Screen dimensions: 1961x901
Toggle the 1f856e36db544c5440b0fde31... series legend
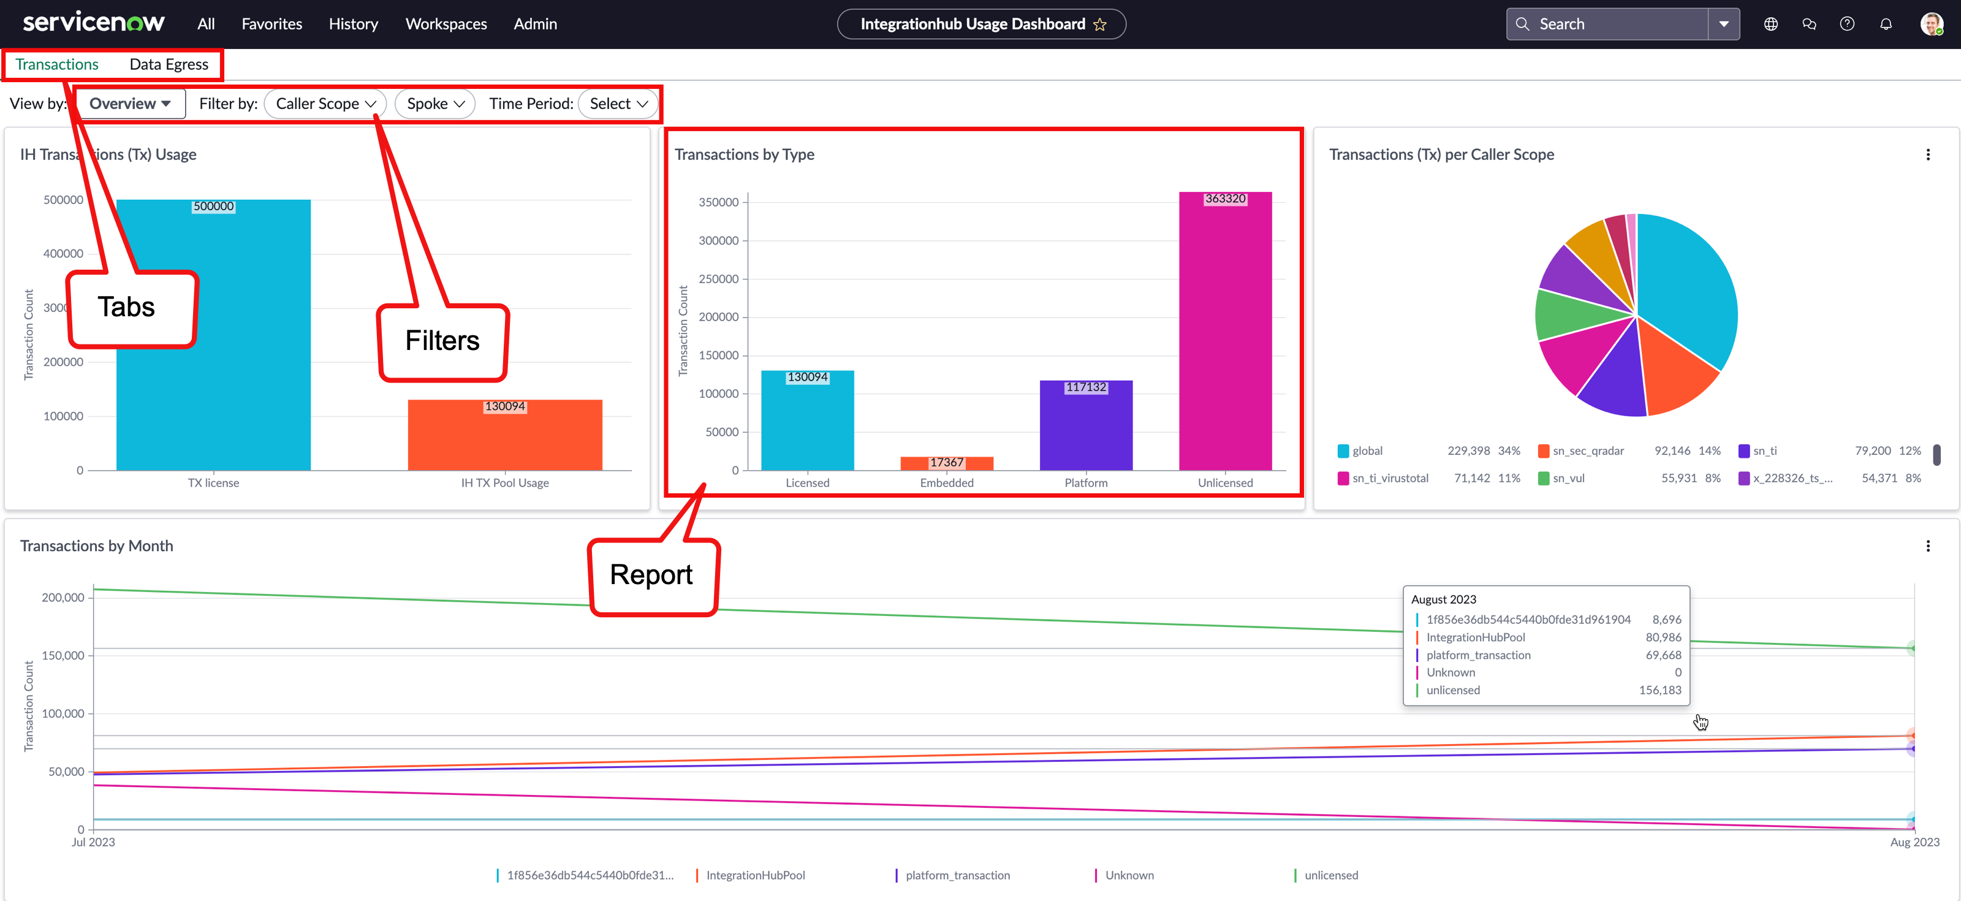pyautogui.click(x=585, y=875)
